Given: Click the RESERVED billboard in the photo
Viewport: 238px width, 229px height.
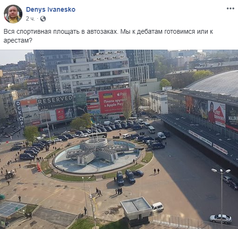Looking at the screenshot, I should tap(55, 100).
